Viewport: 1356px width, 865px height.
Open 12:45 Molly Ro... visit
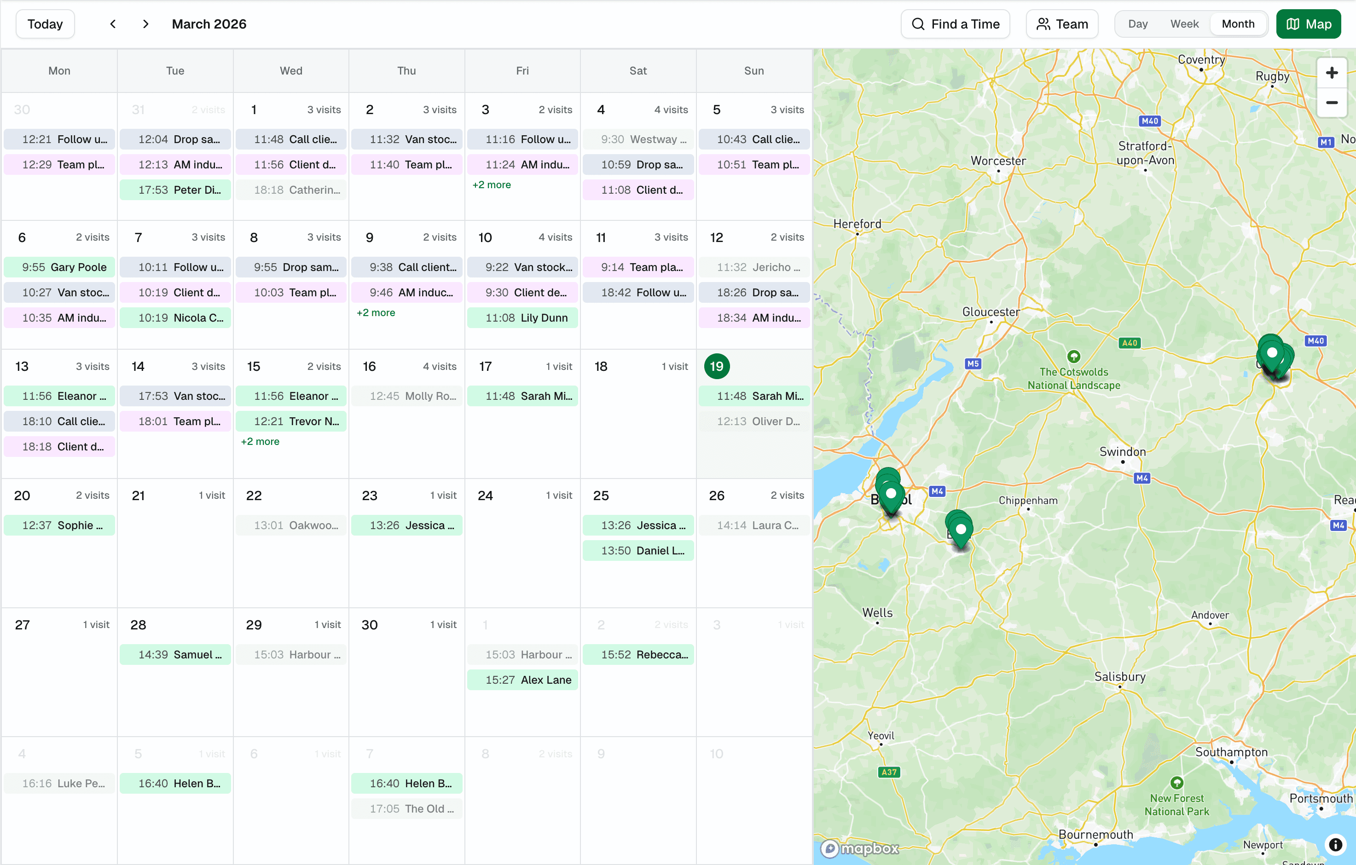(406, 396)
